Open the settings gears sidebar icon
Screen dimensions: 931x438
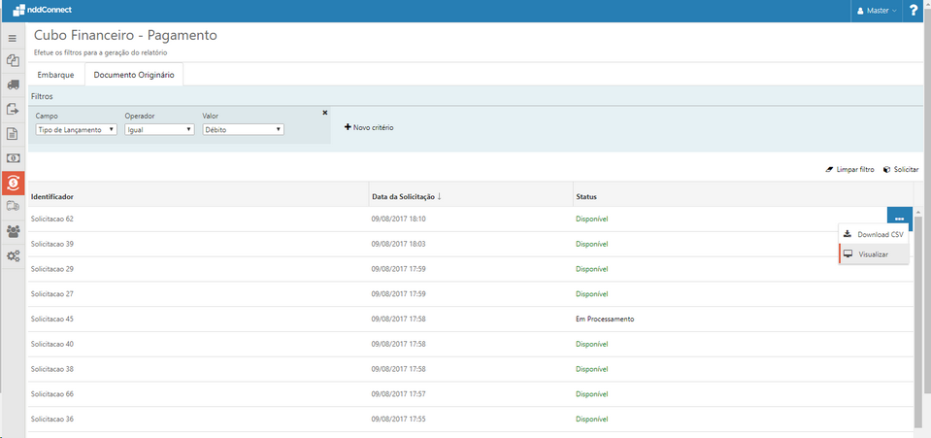13,256
